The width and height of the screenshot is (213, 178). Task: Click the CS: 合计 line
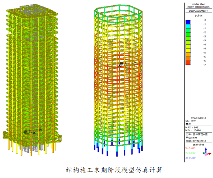click(191, 121)
